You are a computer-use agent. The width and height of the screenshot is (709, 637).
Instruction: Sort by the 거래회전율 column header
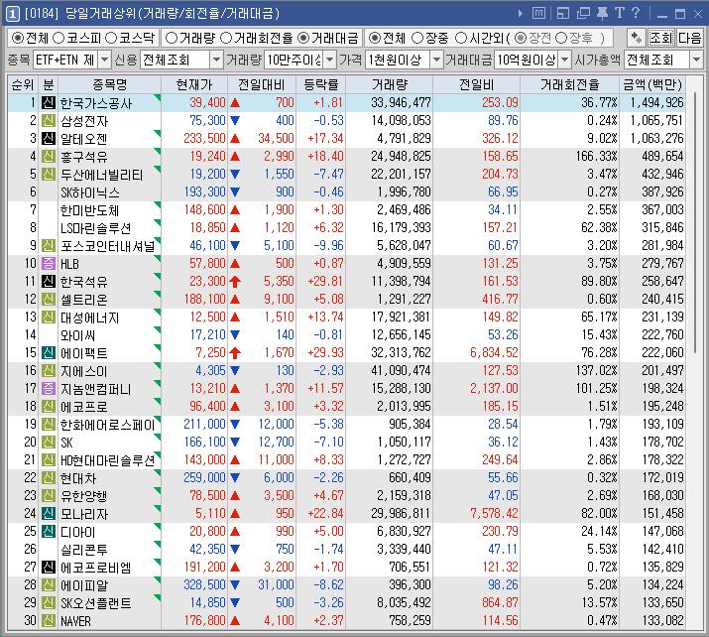pos(570,84)
